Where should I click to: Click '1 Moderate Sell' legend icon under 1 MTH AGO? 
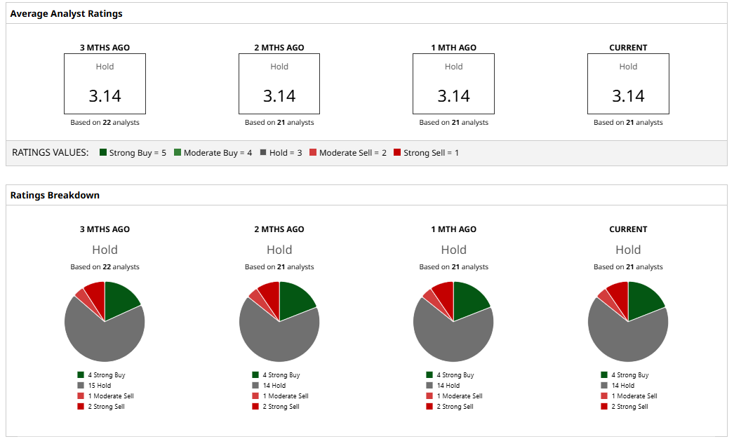click(429, 396)
